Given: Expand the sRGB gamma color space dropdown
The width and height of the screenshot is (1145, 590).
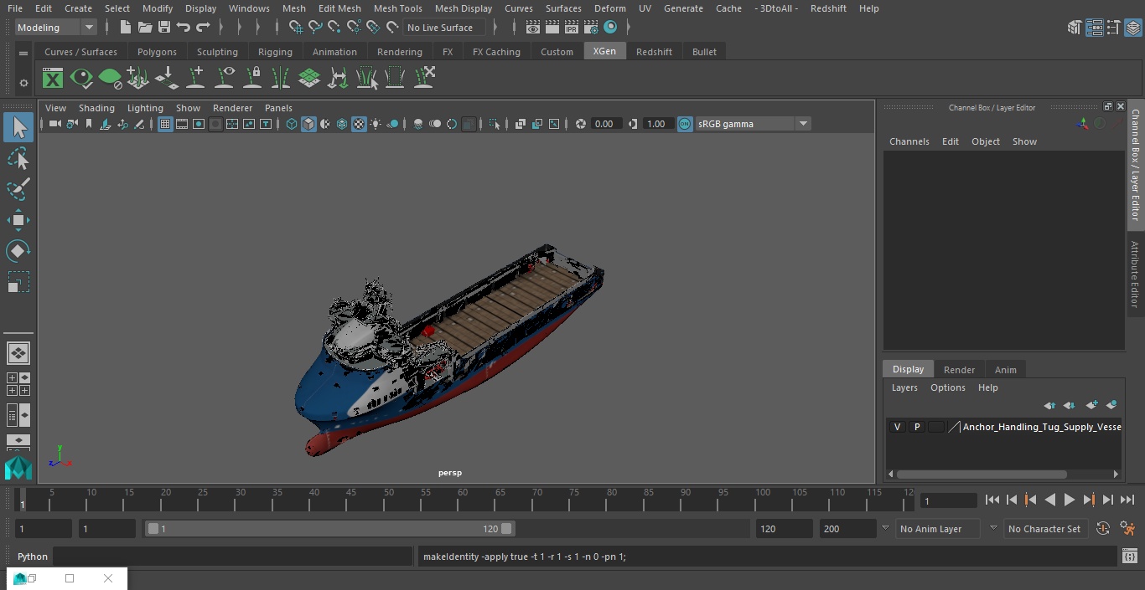Looking at the screenshot, I should [x=802, y=124].
